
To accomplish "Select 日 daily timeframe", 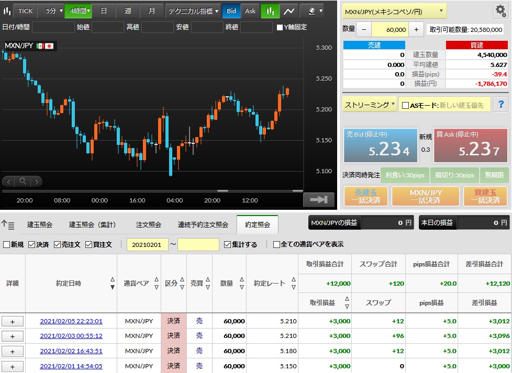I will point(104,11).
